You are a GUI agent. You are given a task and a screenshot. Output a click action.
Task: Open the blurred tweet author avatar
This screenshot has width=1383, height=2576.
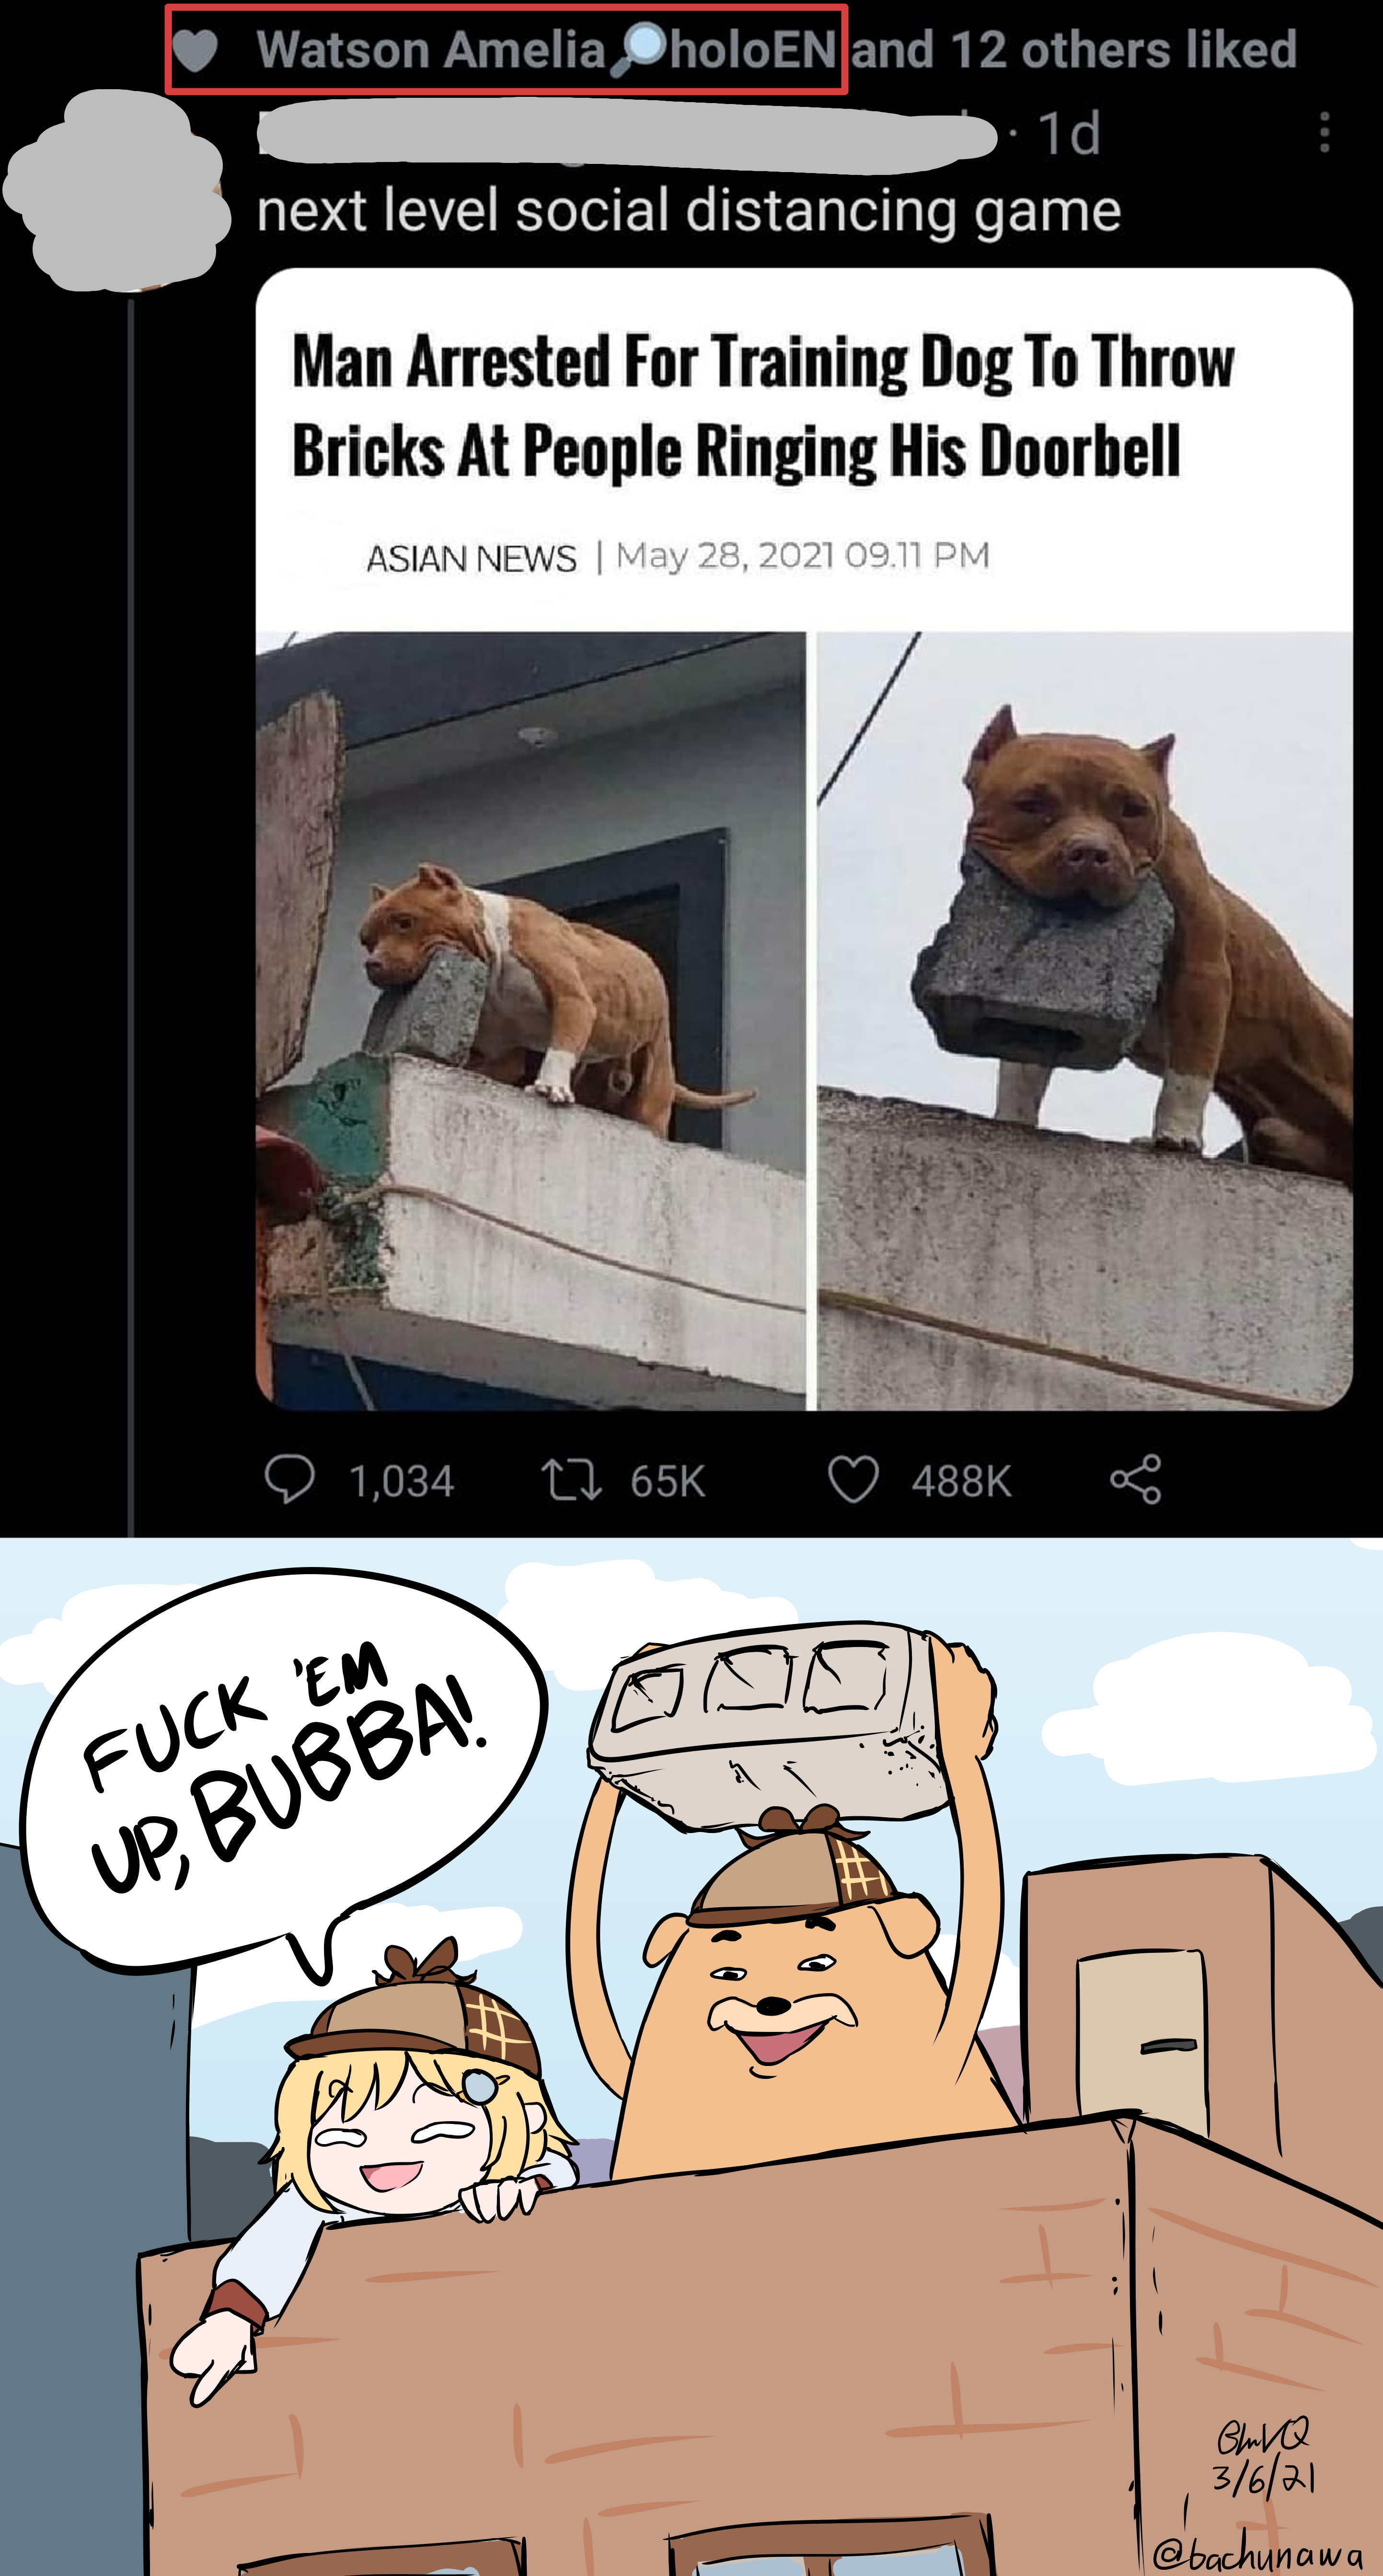pos(117,189)
